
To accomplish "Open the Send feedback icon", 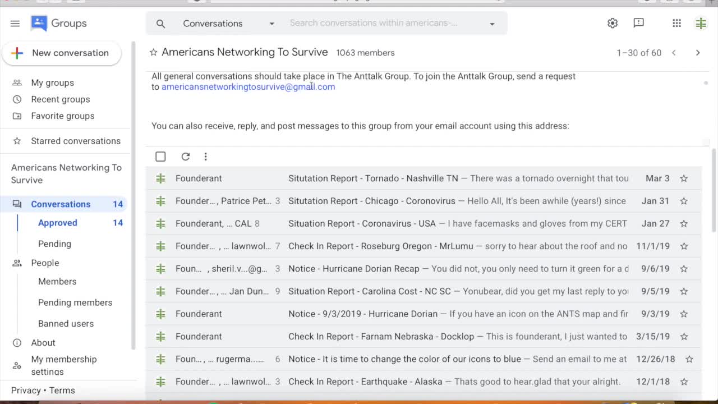I will (x=638, y=23).
